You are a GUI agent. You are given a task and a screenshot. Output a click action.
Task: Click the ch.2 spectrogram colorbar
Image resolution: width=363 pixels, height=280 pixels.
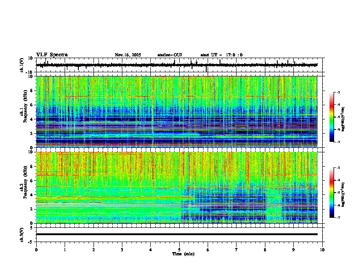coord(331,193)
